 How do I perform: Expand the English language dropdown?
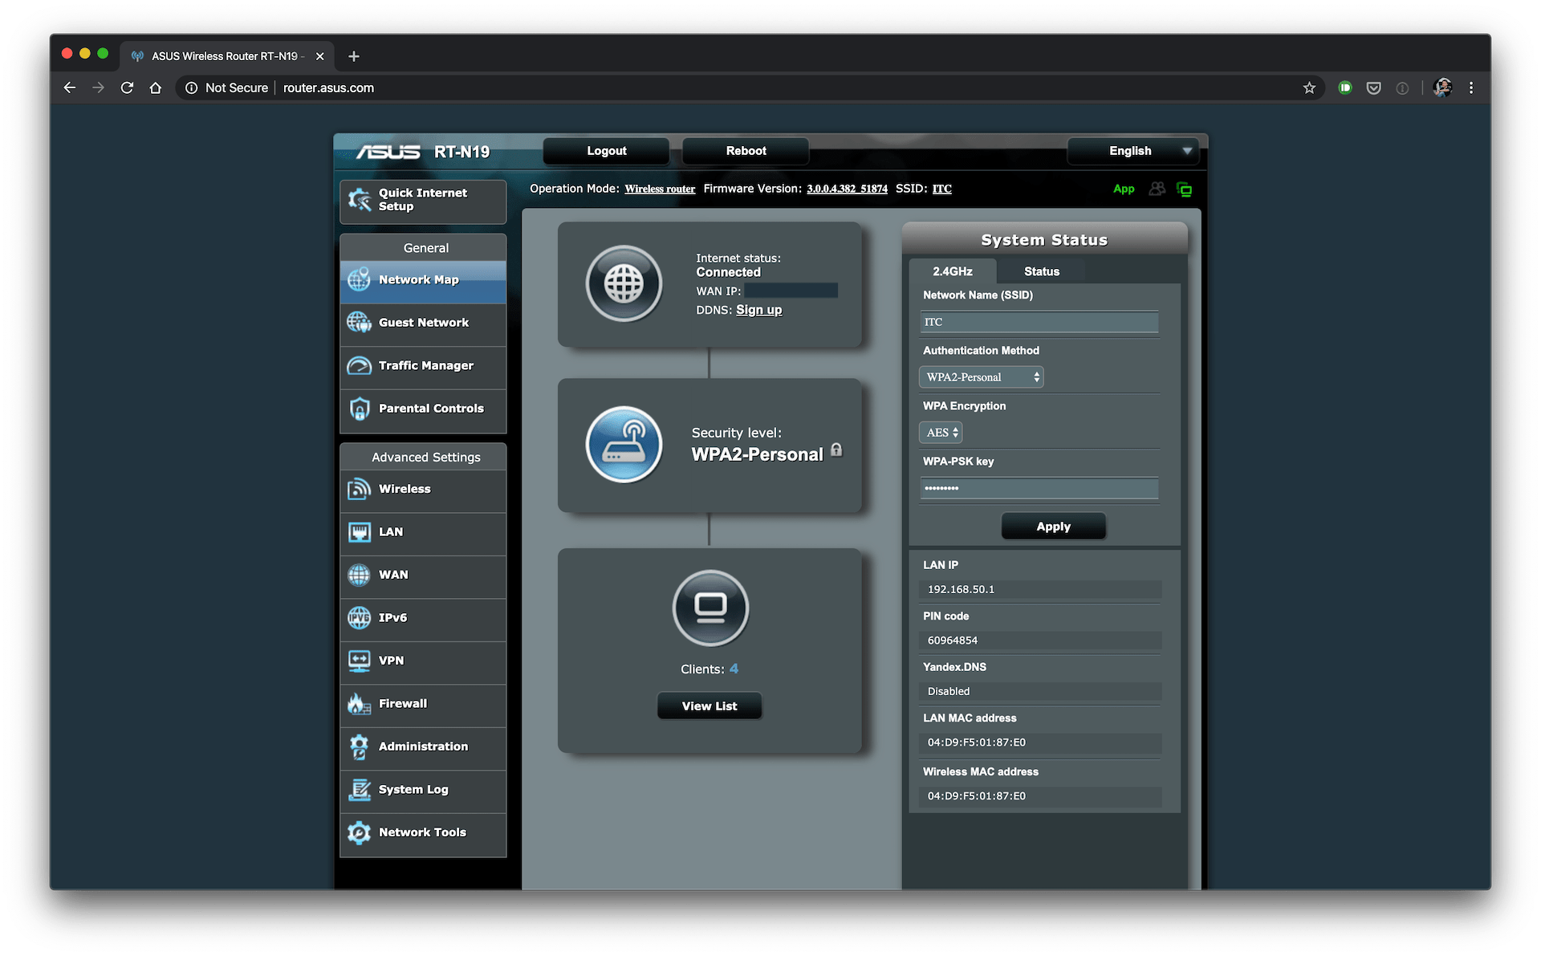point(1133,151)
